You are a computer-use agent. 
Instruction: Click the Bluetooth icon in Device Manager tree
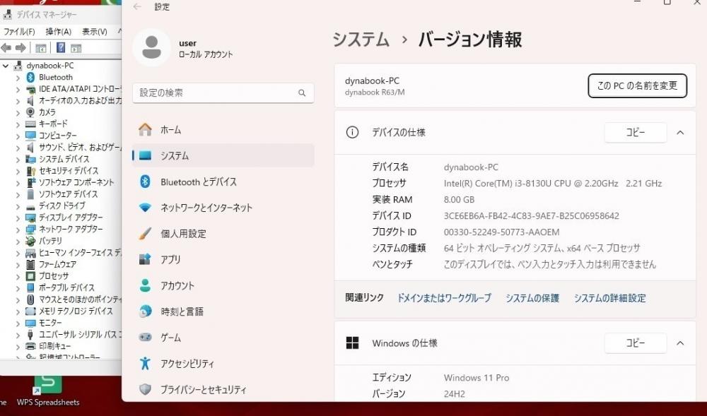(30, 78)
